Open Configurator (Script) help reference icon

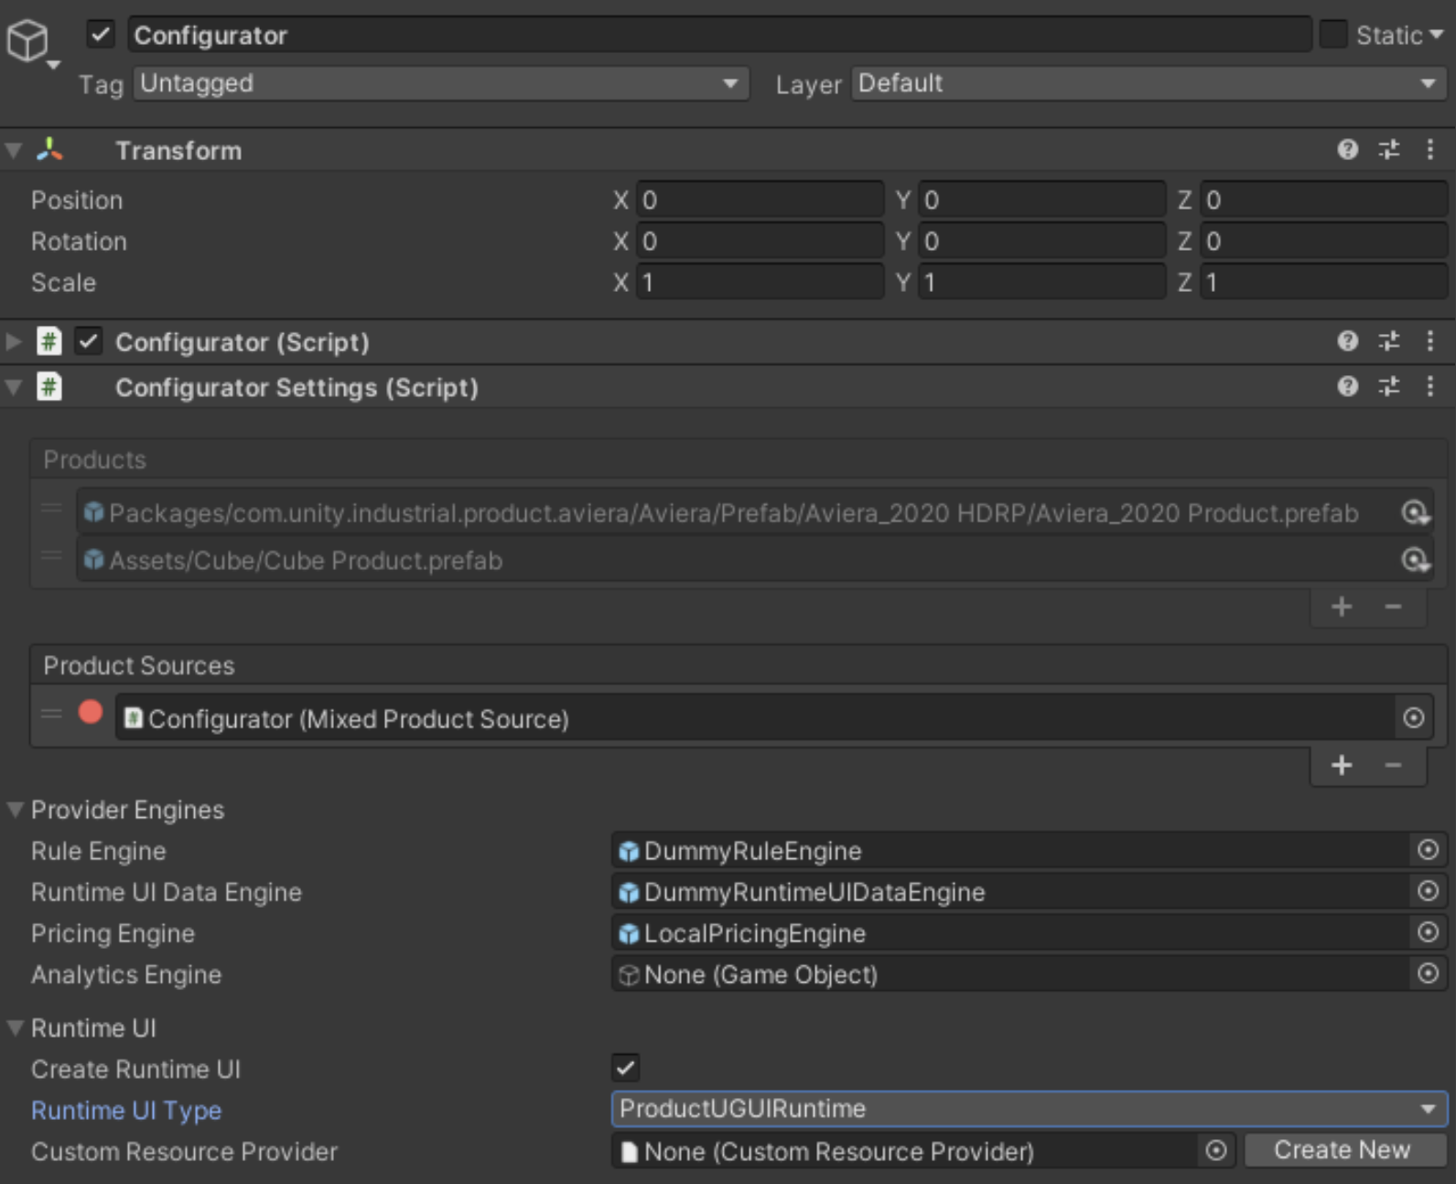coord(1347,341)
